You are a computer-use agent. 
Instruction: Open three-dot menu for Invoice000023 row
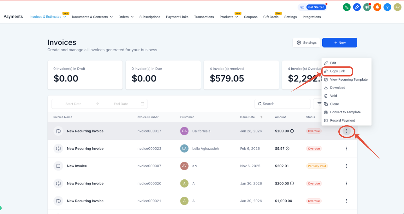[347, 149]
